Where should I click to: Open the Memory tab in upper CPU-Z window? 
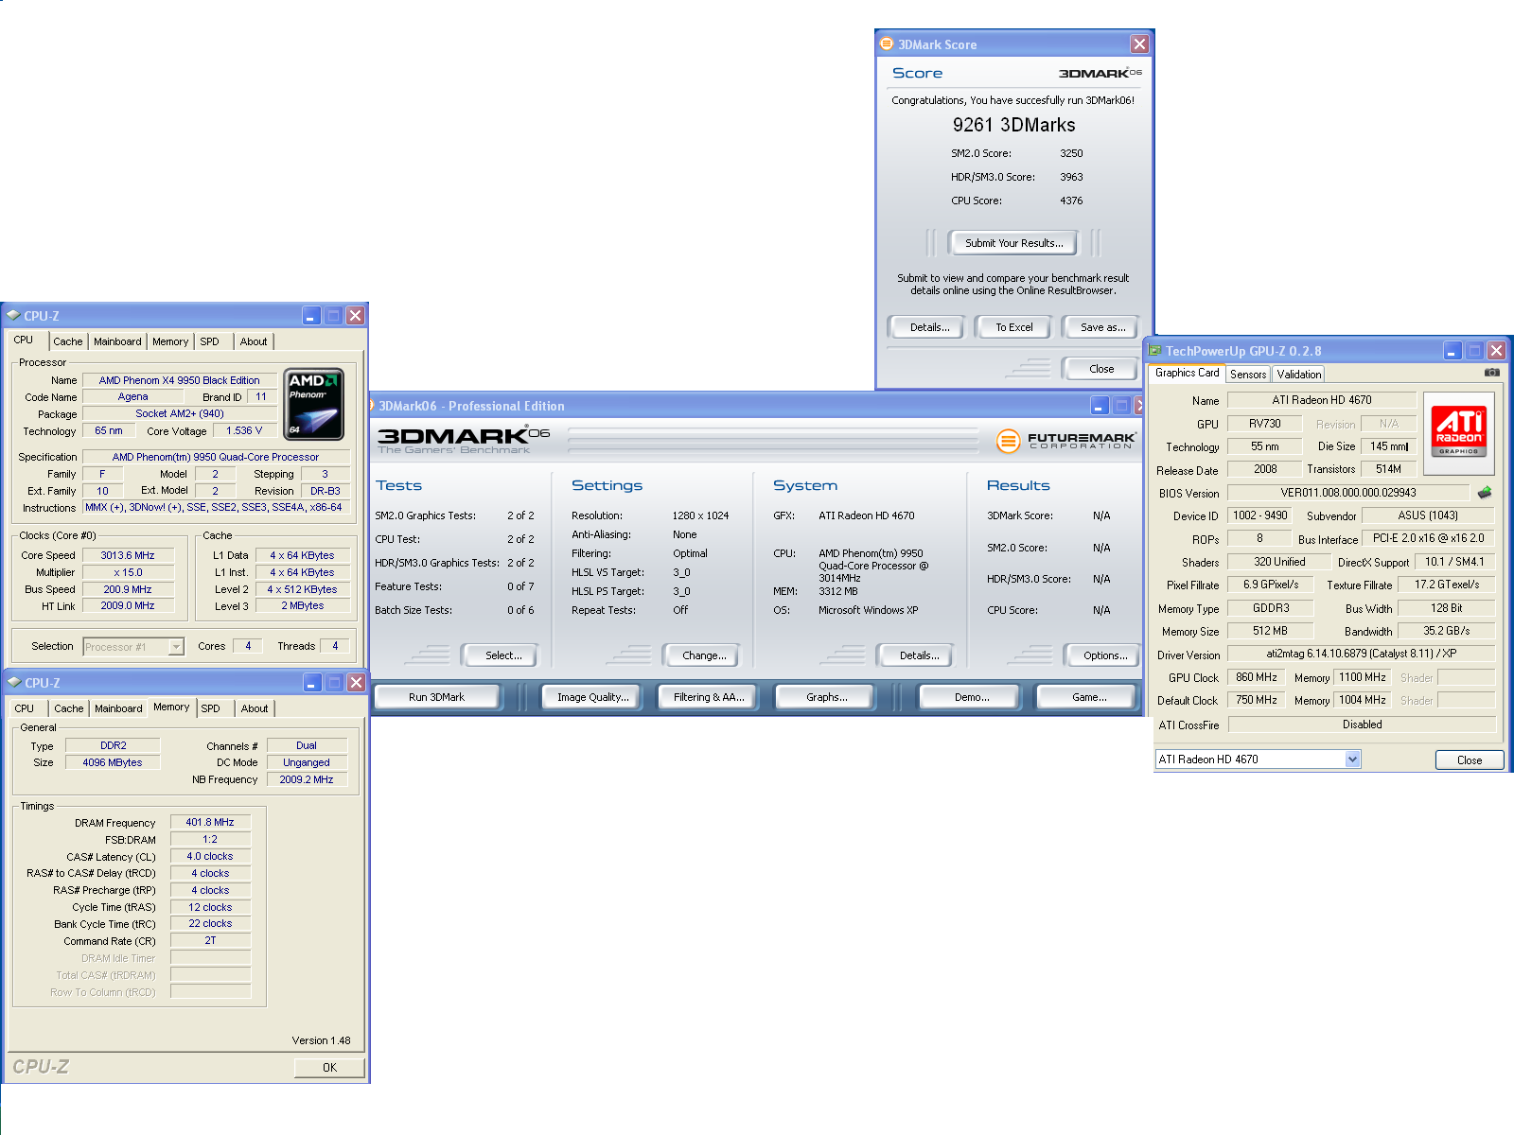[170, 341]
